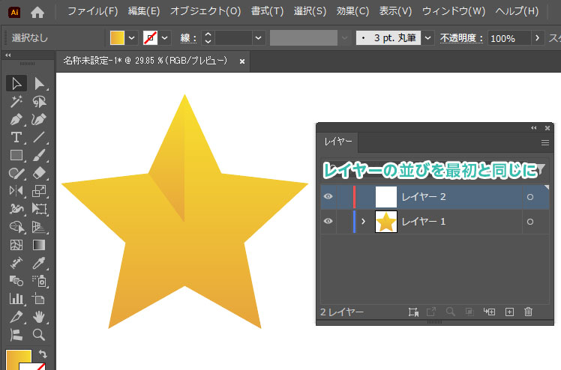Expand レイヤー 1 contents with the chevron

tap(363, 222)
